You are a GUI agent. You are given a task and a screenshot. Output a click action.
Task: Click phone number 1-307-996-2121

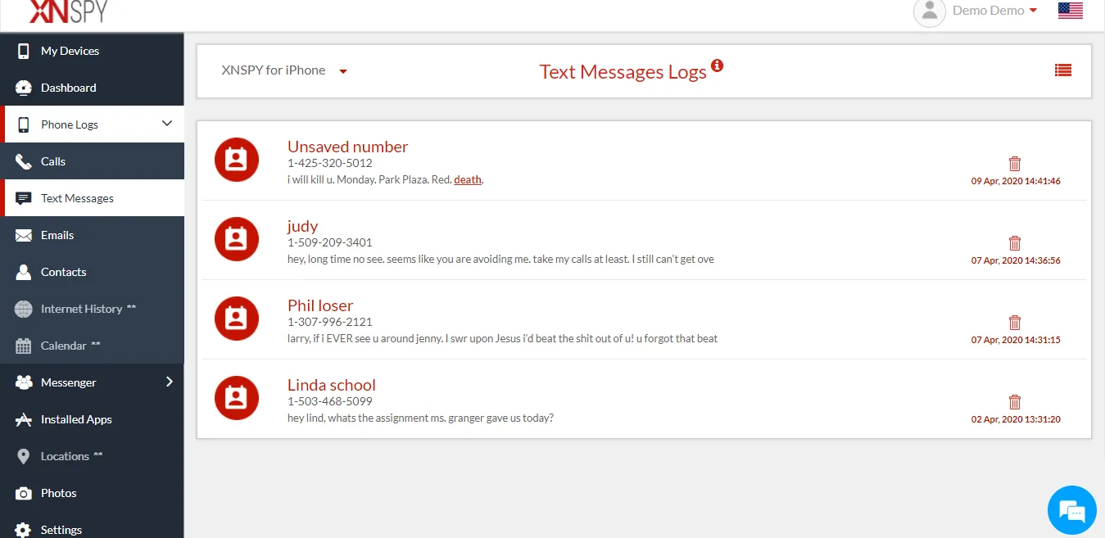330,322
